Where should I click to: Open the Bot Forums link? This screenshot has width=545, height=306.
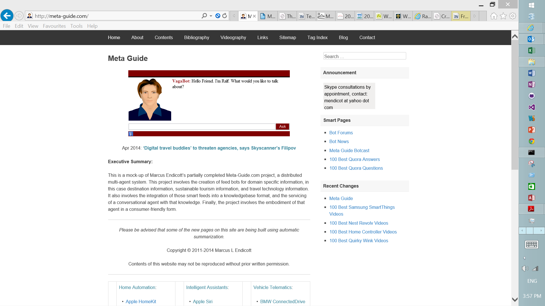click(341, 133)
